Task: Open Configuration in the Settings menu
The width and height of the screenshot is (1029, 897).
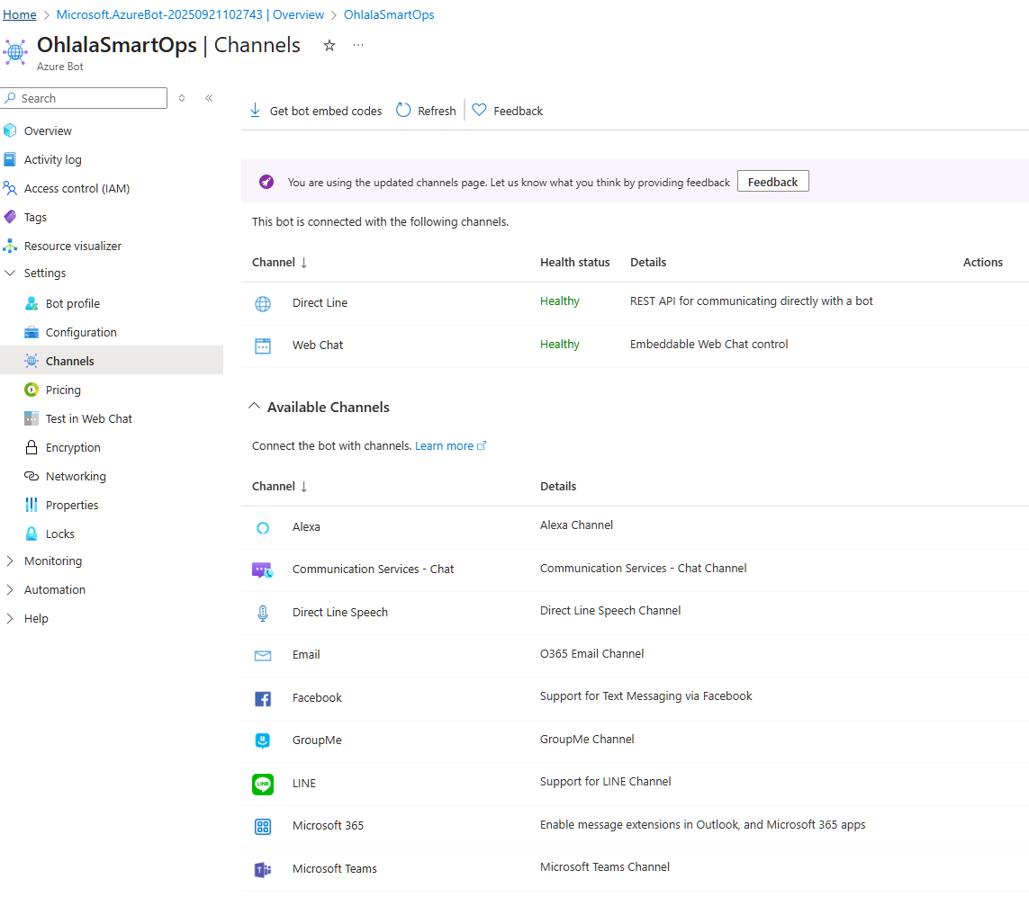Action: point(81,332)
